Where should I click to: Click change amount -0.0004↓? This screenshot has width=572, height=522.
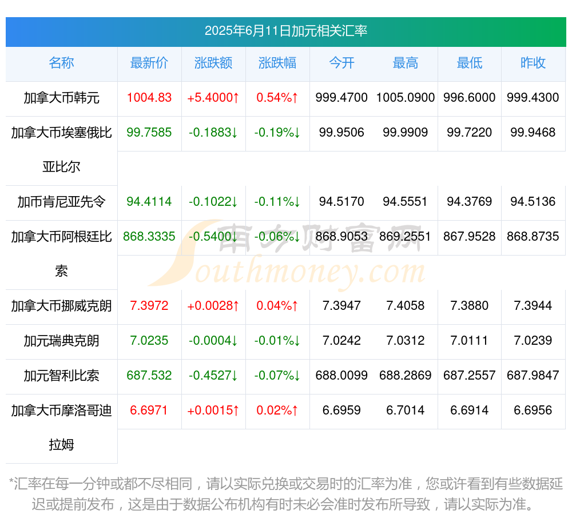[213, 341]
